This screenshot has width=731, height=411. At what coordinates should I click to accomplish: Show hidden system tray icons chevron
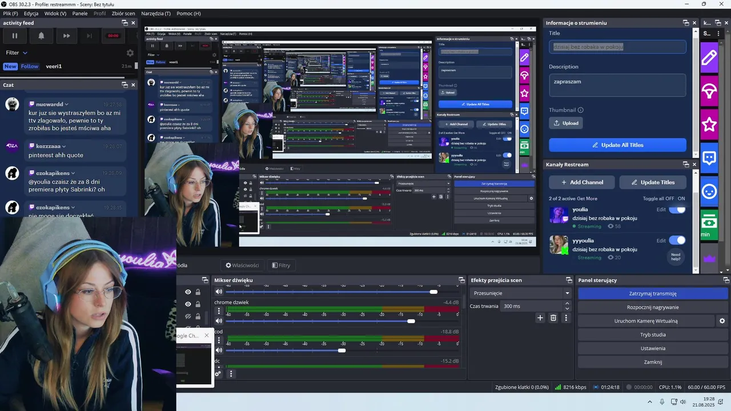(649, 402)
